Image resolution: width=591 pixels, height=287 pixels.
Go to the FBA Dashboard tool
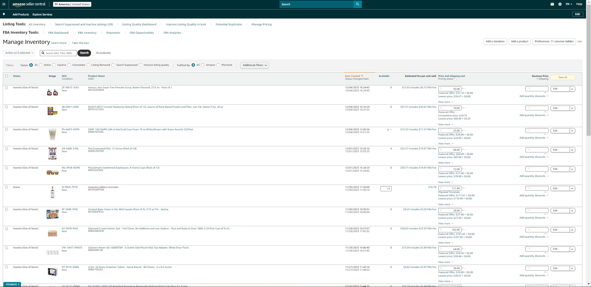(x=58, y=33)
